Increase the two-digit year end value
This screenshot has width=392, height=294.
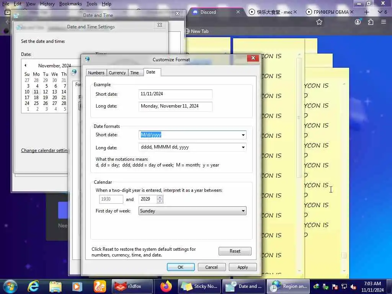tap(160, 197)
